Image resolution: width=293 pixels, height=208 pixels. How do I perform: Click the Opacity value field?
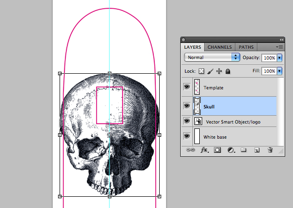[x=269, y=58]
